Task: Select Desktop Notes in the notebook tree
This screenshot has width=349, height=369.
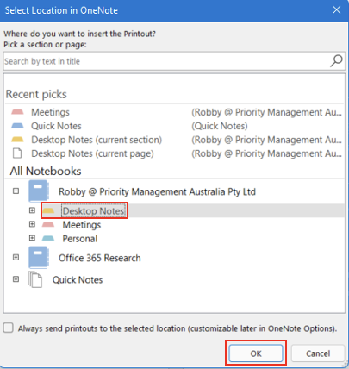Action: tap(94, 210)
